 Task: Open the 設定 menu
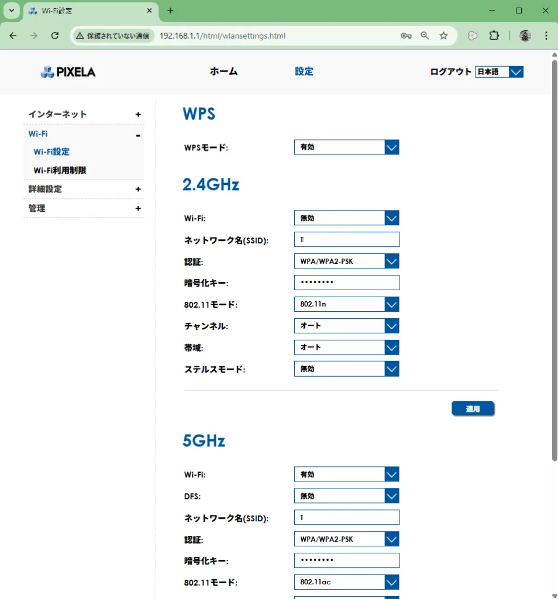[x=304, y=71]
